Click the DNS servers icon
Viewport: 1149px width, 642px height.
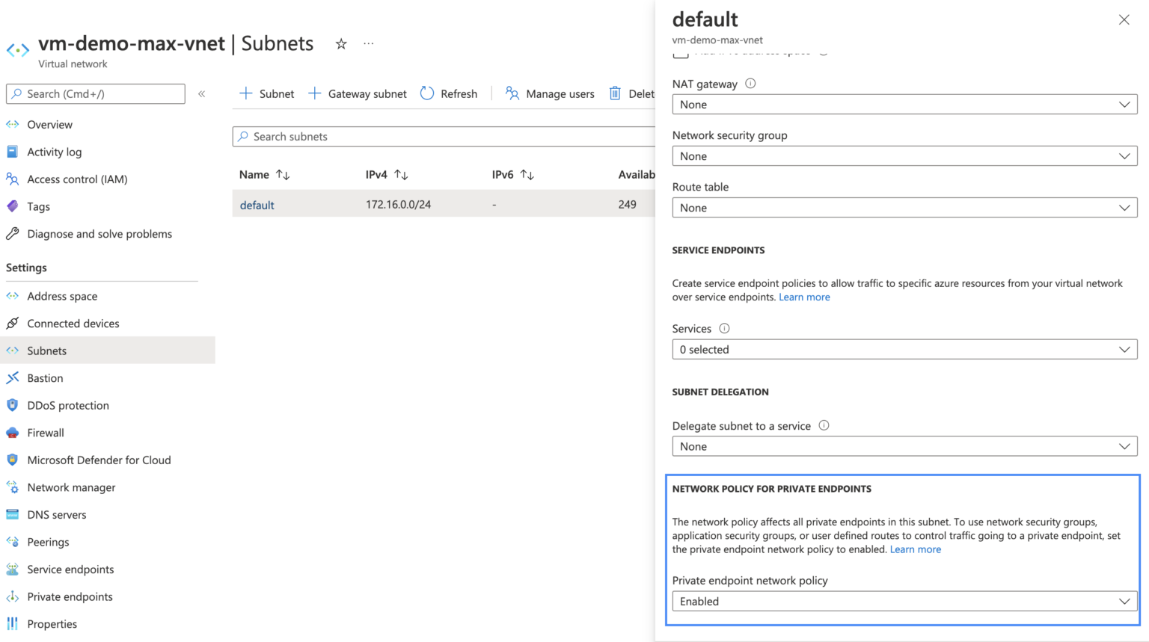tap(13, 514)
